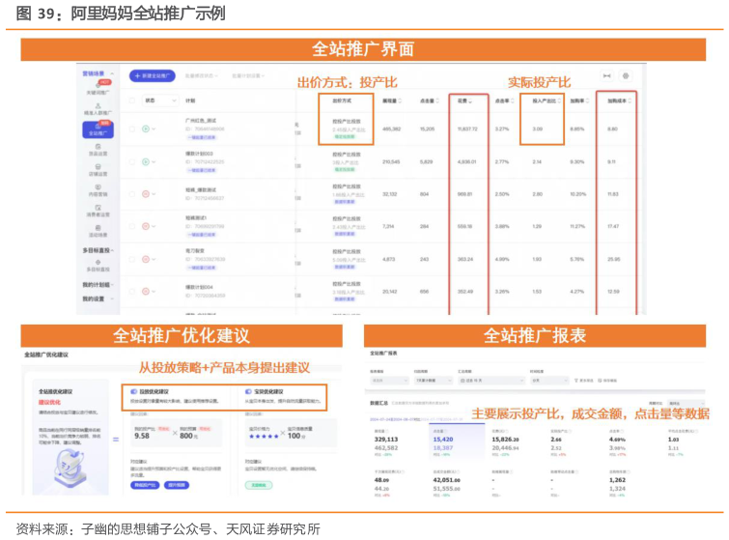Click the 3.09 投入产出比 cell
The width and height of the screenshot is (729, 540).
tap(538, 128)
